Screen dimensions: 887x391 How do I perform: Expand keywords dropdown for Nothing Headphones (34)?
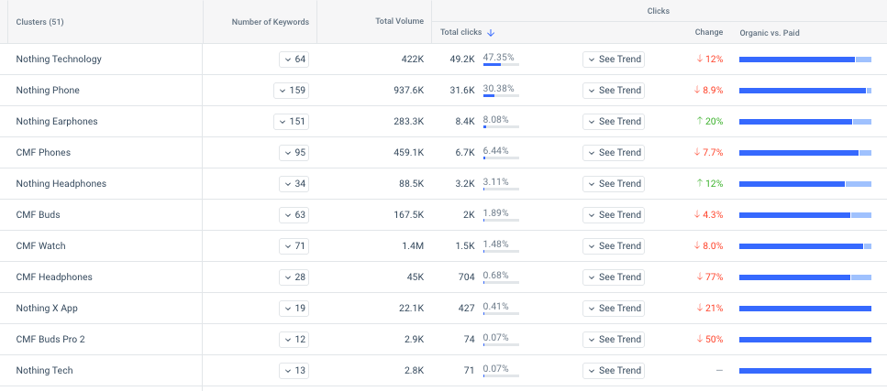294,184
